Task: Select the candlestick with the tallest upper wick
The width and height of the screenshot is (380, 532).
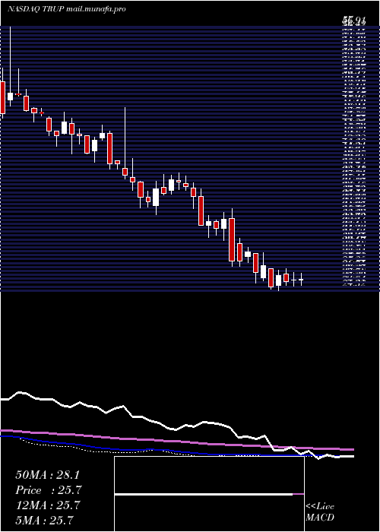Action: click(x=10, y=67)
